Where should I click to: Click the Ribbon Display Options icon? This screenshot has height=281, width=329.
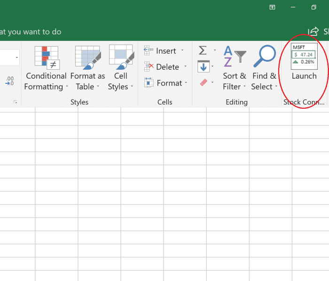[272, 7]
